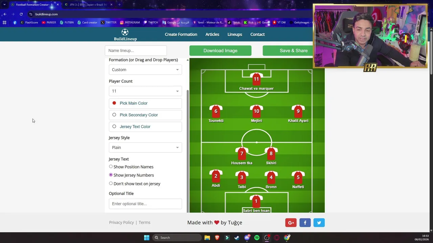Open the Jersey Style dropdown showing Plain
The image size is (433, 243).
(145, 147)
